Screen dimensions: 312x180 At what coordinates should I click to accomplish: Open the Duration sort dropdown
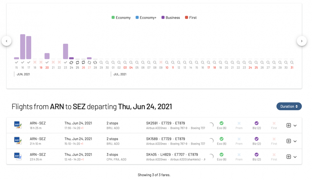(x=289, y=106)
